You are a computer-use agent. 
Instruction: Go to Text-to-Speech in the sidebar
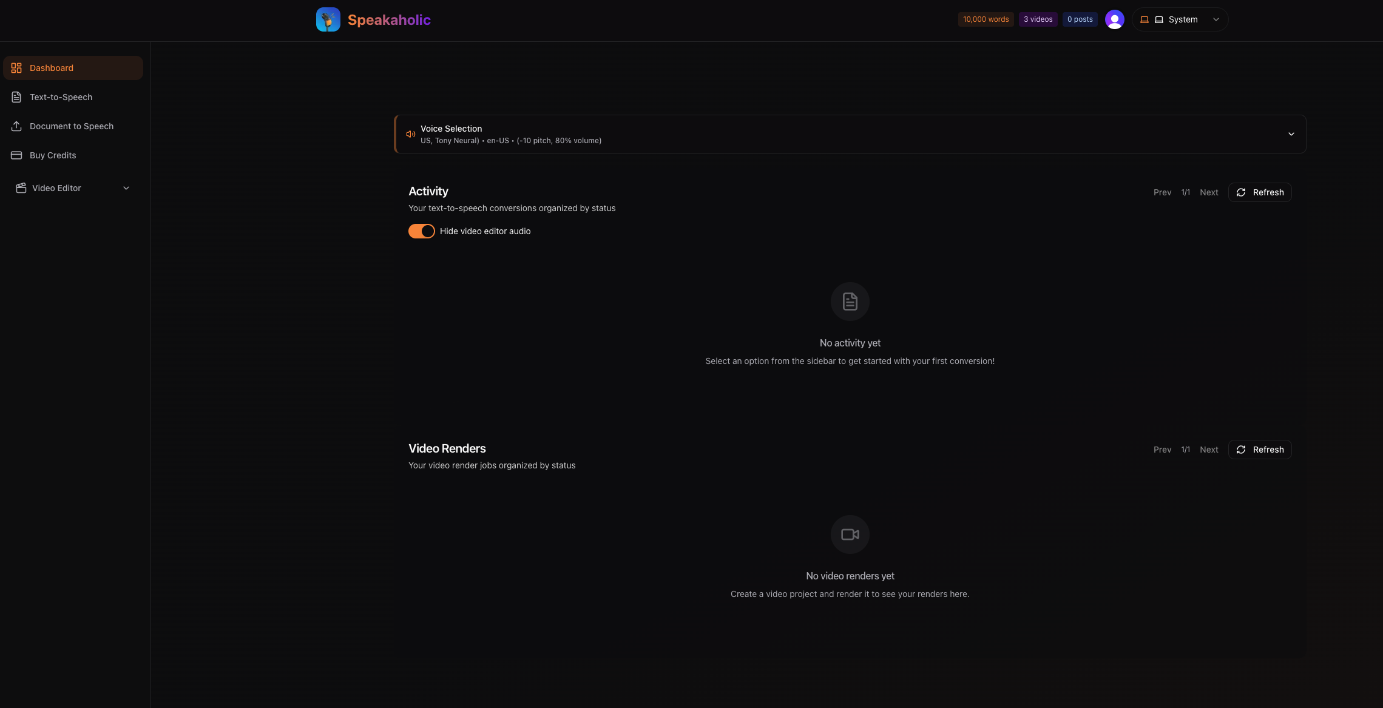[x=61, y=97]
